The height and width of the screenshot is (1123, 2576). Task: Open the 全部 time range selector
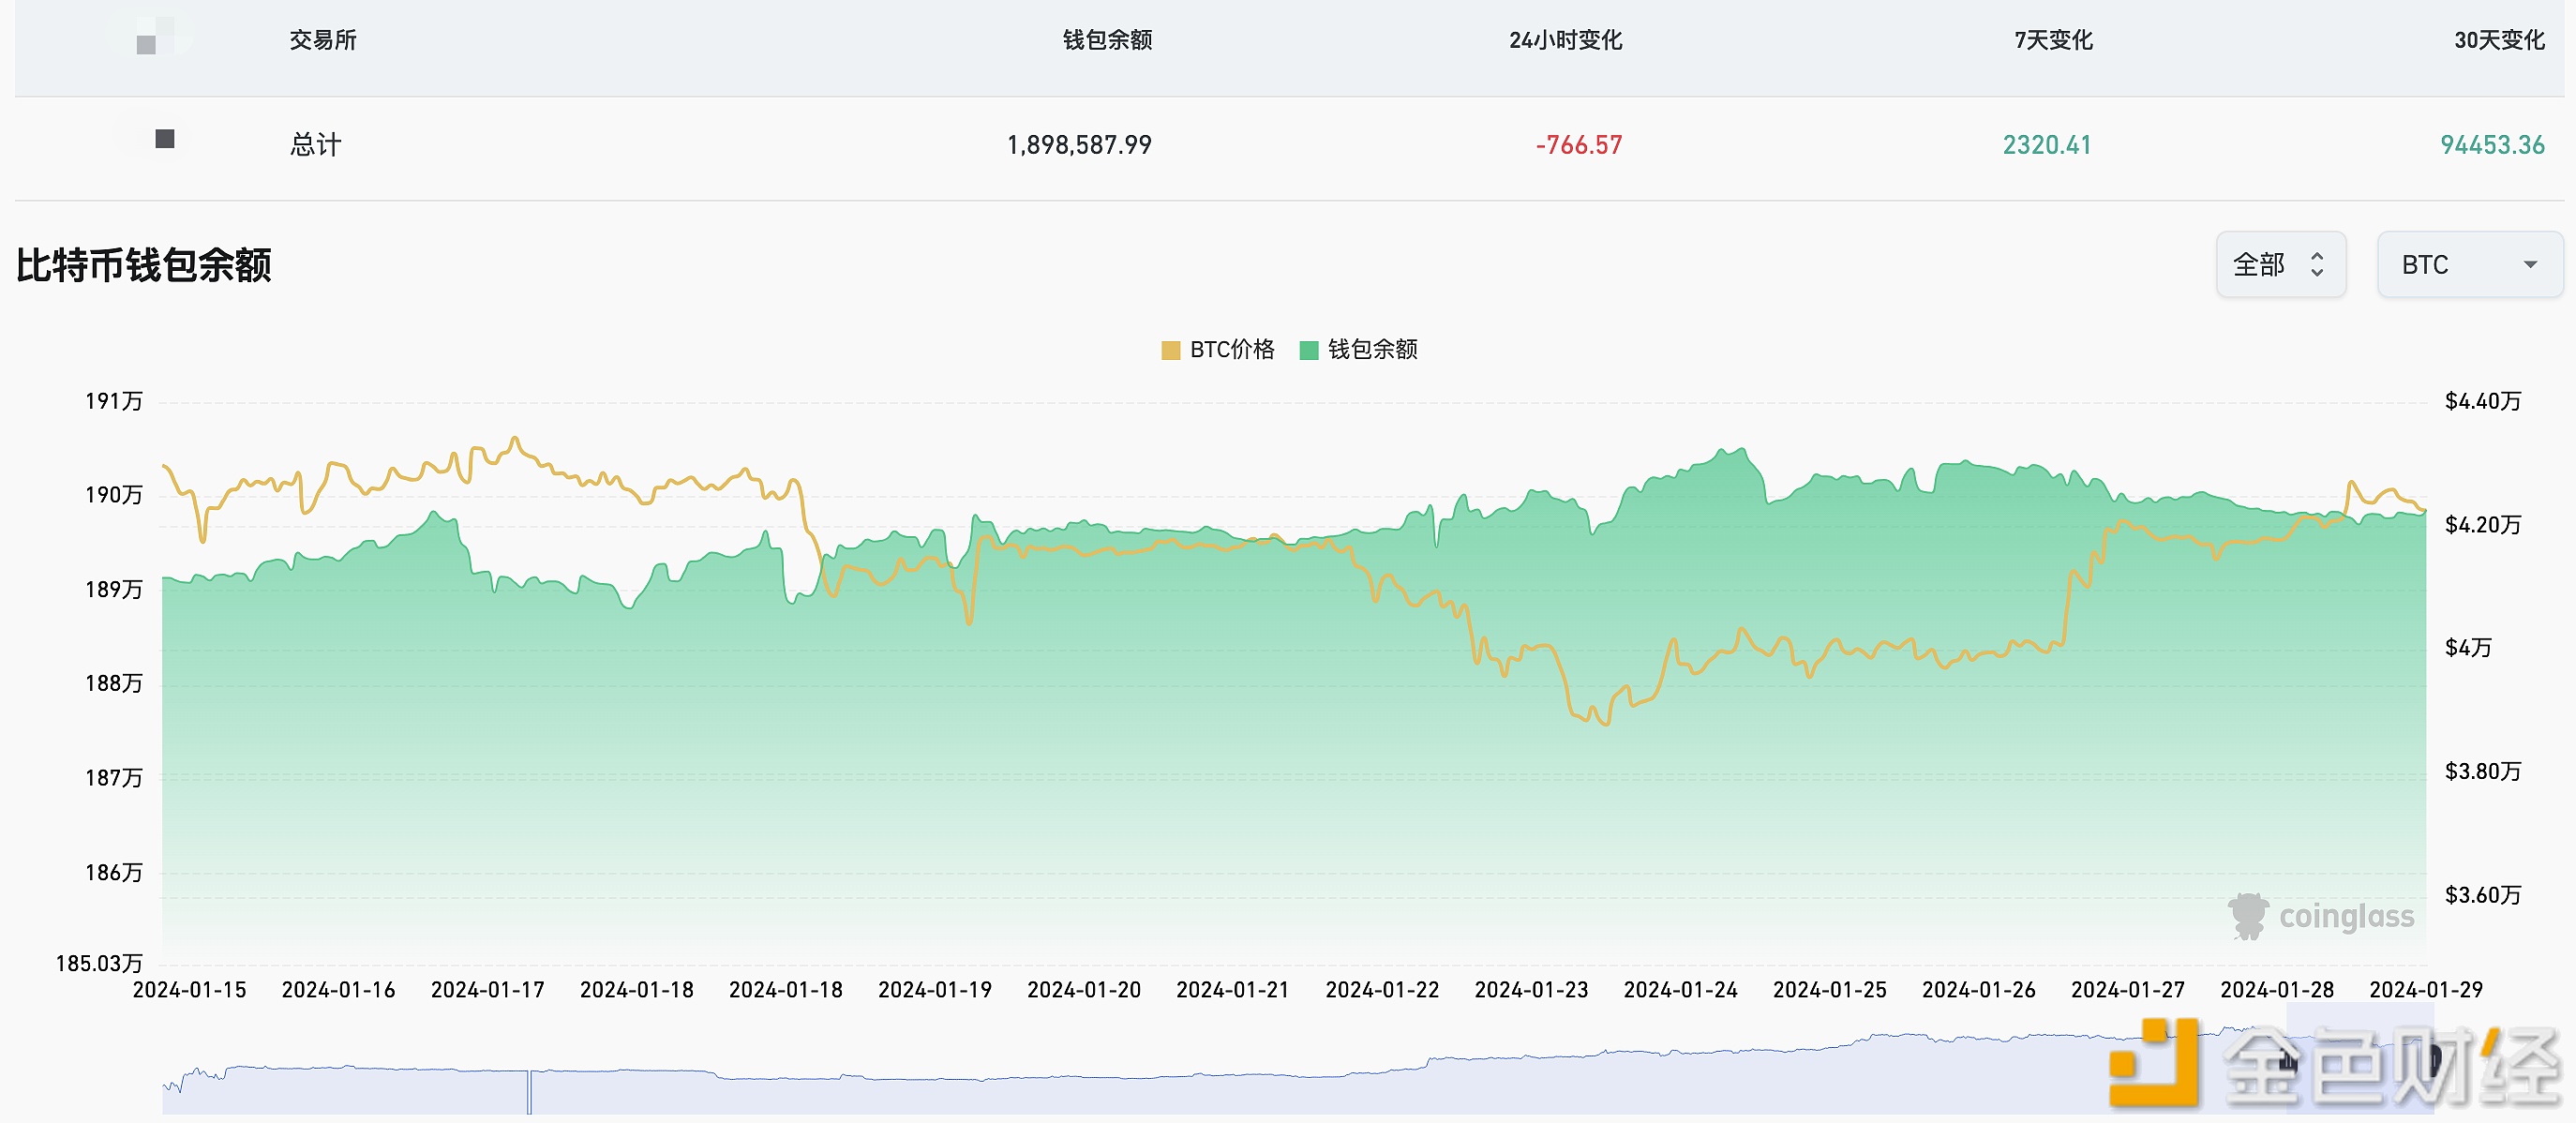point(2281,264)
